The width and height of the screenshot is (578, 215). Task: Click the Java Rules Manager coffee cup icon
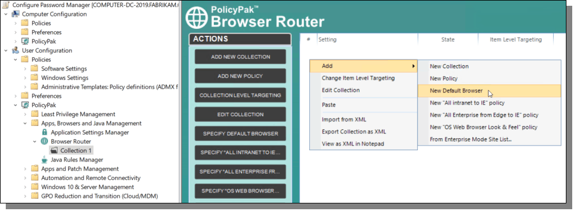[45, 160]
